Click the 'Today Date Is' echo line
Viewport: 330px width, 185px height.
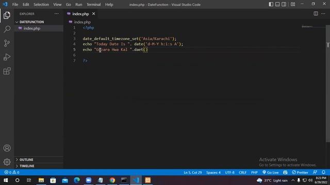coord(133,44)
